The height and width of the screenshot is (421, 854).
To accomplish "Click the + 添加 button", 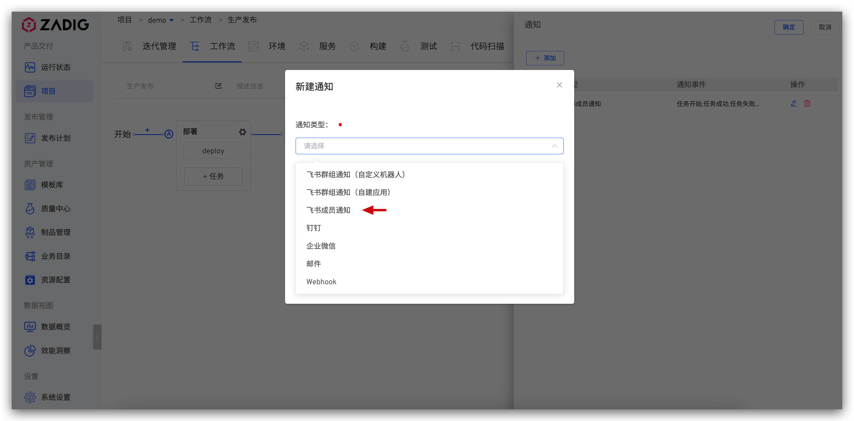I will (545, 58).
